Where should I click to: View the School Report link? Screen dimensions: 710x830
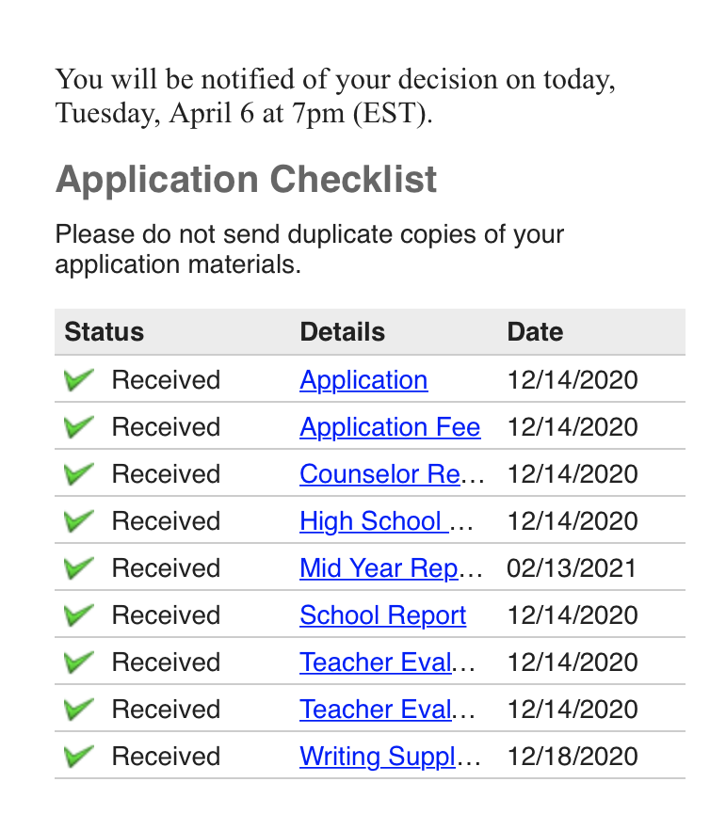pos(382,615)
